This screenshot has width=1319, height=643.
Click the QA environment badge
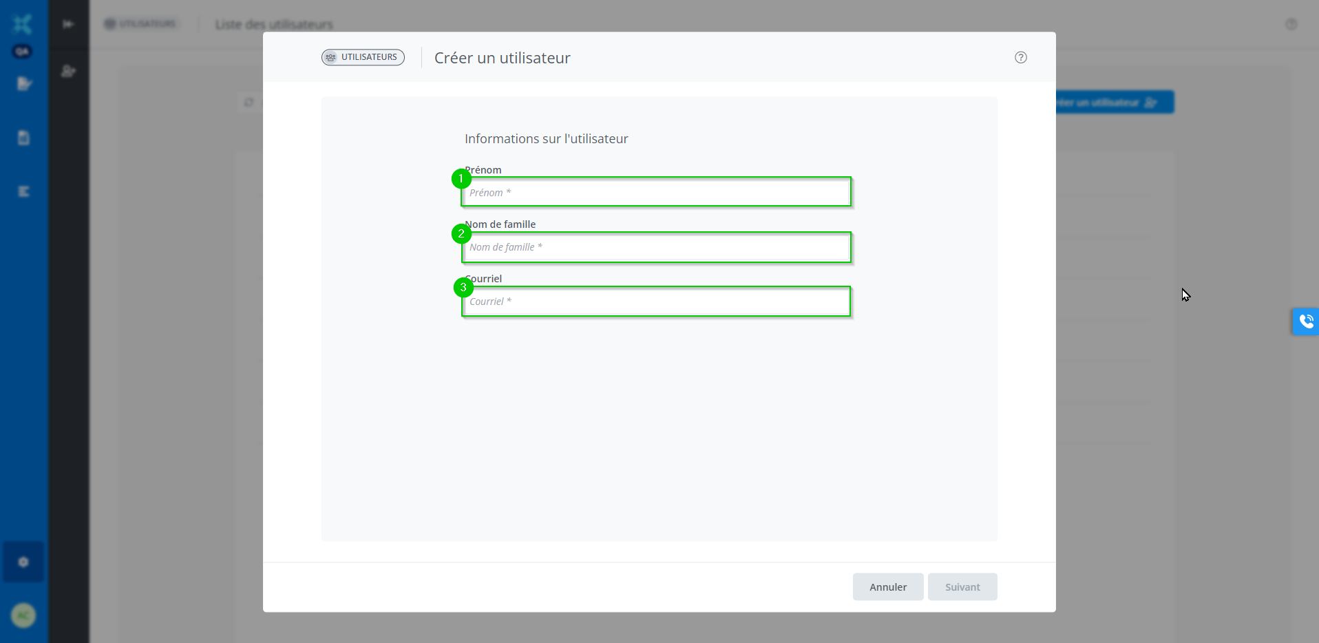tap(22, 52)
